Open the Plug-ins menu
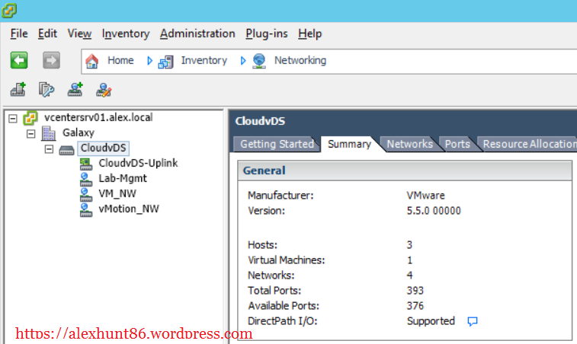577x344 pixels. (267, 33)
